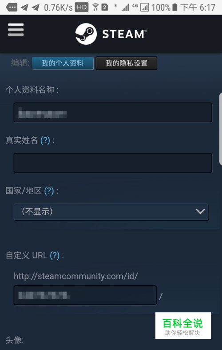Tap the Wi-Fi status icon

tap(95, 8)
